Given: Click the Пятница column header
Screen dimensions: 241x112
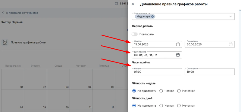Looking at the screenshot, I should 104,66.
